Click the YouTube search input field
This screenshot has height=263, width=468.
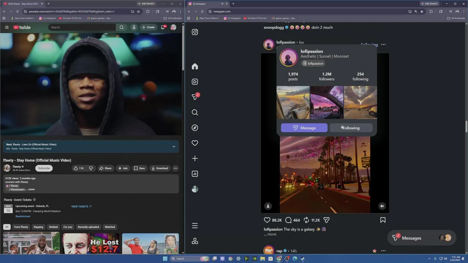(x=82, y=27)
